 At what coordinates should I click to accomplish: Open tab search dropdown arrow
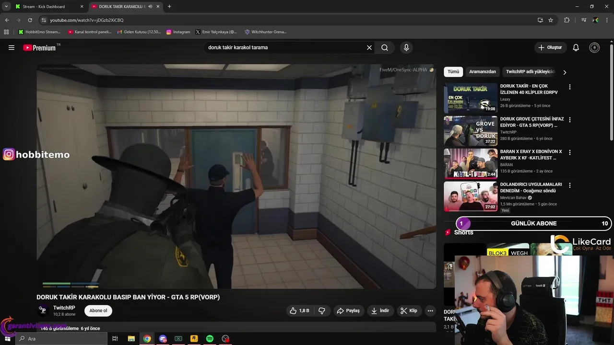6,7
